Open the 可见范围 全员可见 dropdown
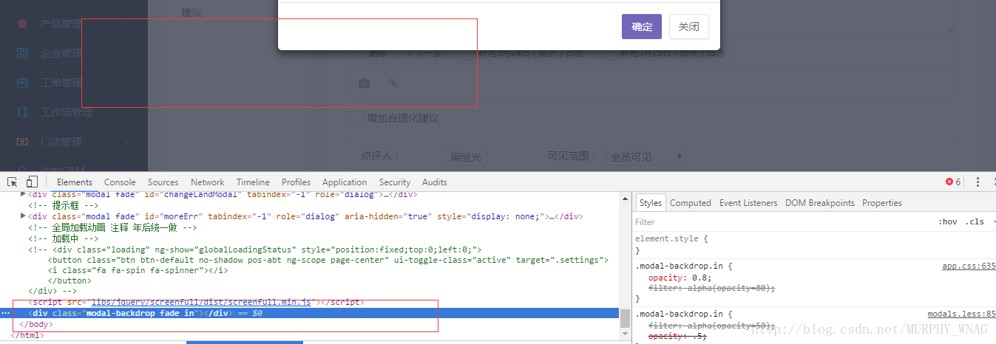Image resolution: width=996 pixels, height=344 pixels. 647,157
